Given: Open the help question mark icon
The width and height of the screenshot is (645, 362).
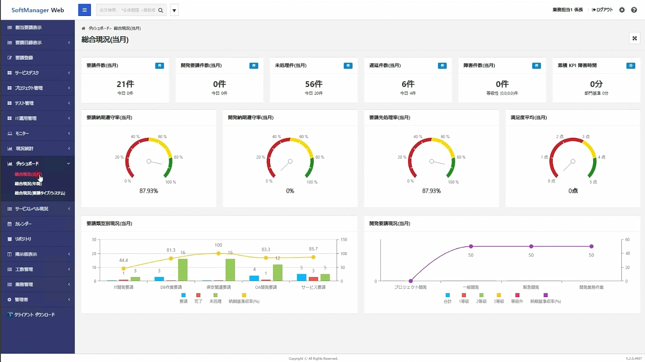Looking at the screenshot, I should (x=634, y=10).
